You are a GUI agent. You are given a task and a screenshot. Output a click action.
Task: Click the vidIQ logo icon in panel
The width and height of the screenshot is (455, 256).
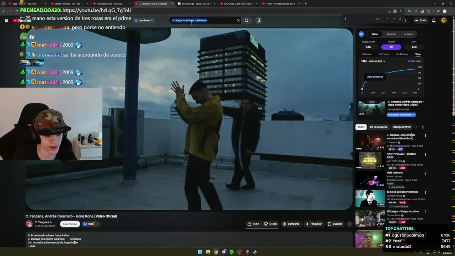(x=361, y=34)
